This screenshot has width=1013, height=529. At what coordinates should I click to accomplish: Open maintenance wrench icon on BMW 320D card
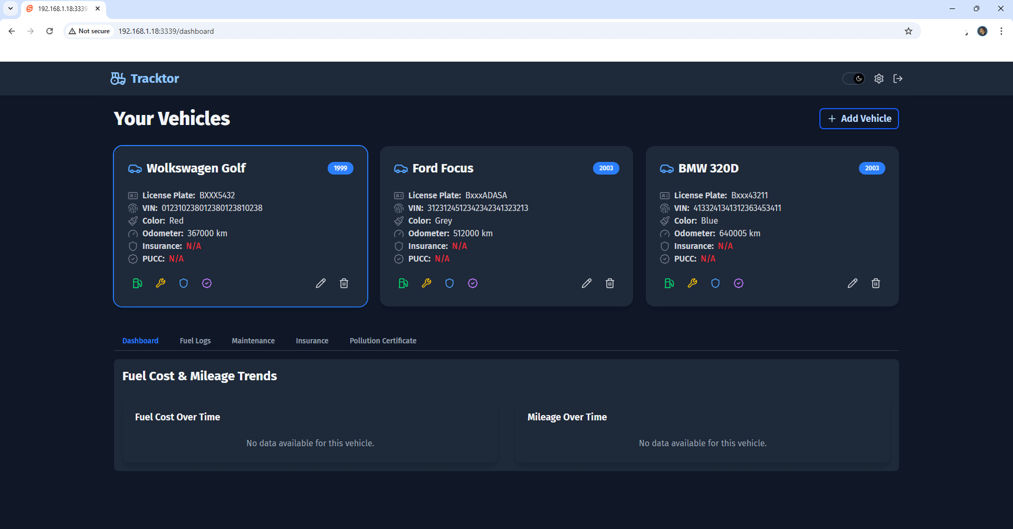tap(692, 283)
